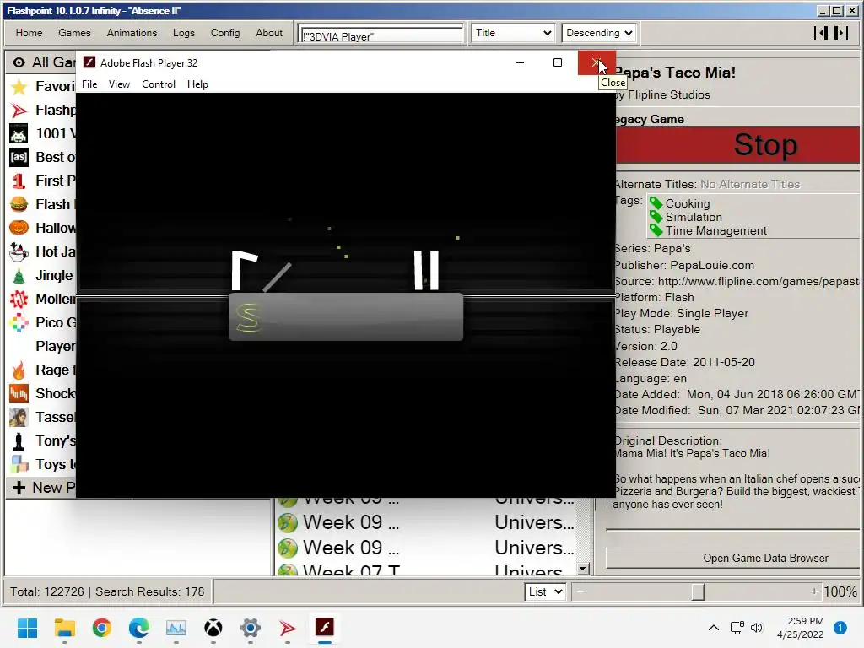
Task: Open the Logs tab
Action: (183, 33)
